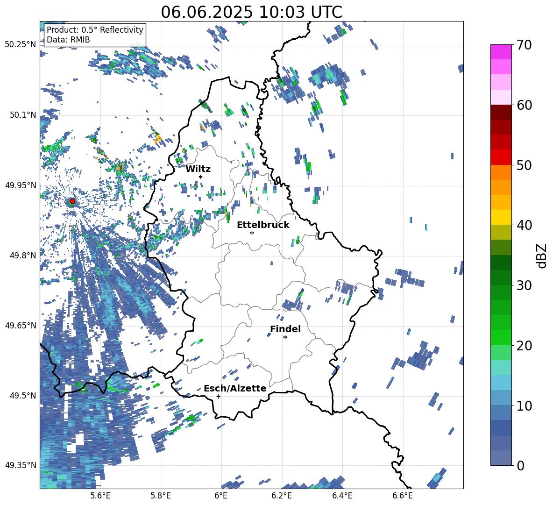Click the 50.1°N latitude label
This screenshot has height=505, width=553.
pyautogui.click(x=23, y=115)
